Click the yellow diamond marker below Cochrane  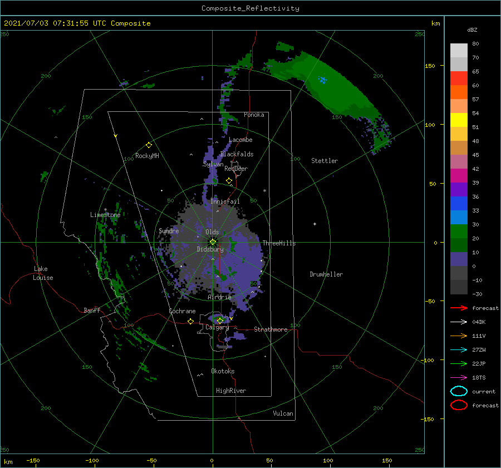190,322
